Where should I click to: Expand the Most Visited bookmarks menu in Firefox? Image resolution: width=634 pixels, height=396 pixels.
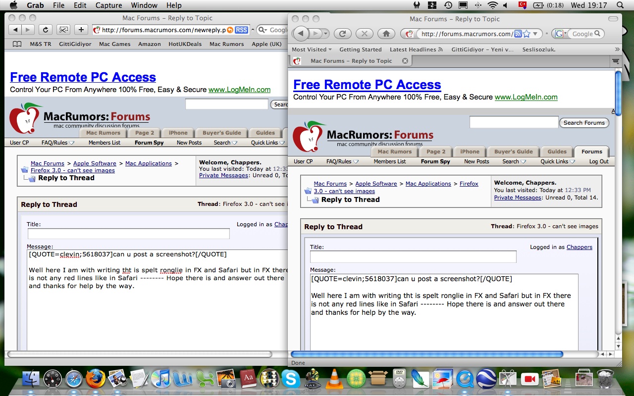coord(312,49)
